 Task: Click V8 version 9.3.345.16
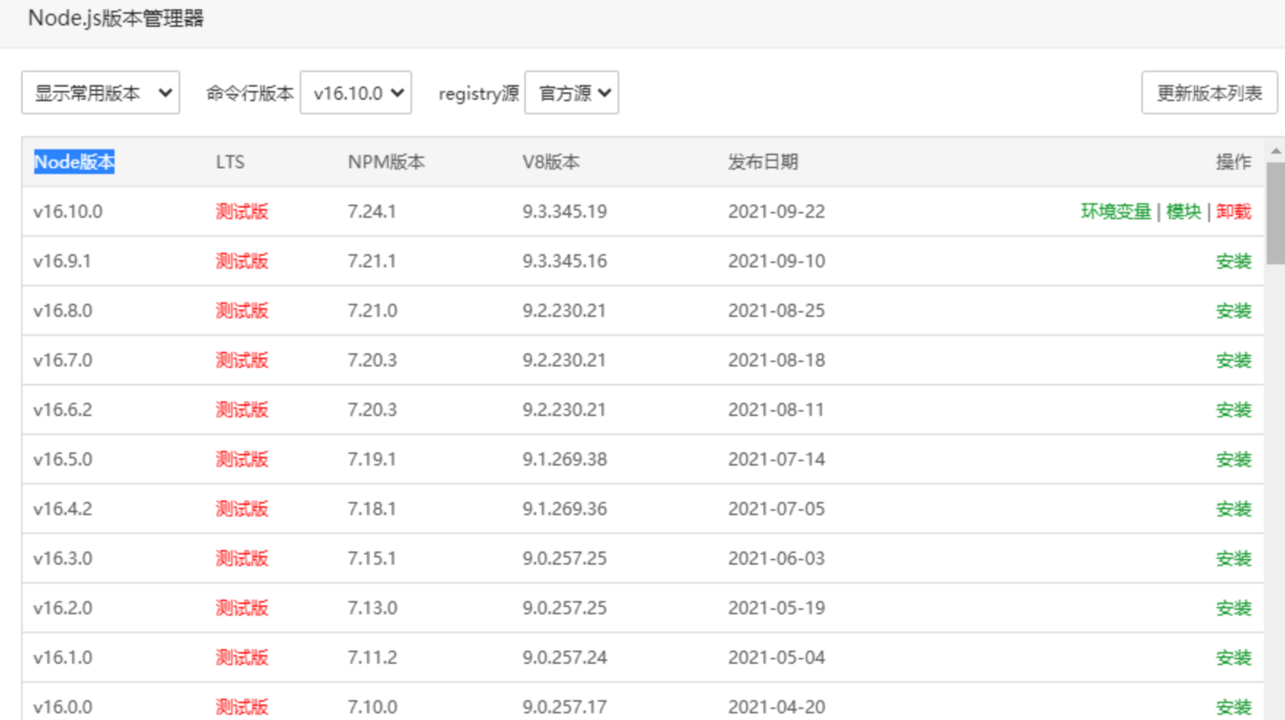564,261
